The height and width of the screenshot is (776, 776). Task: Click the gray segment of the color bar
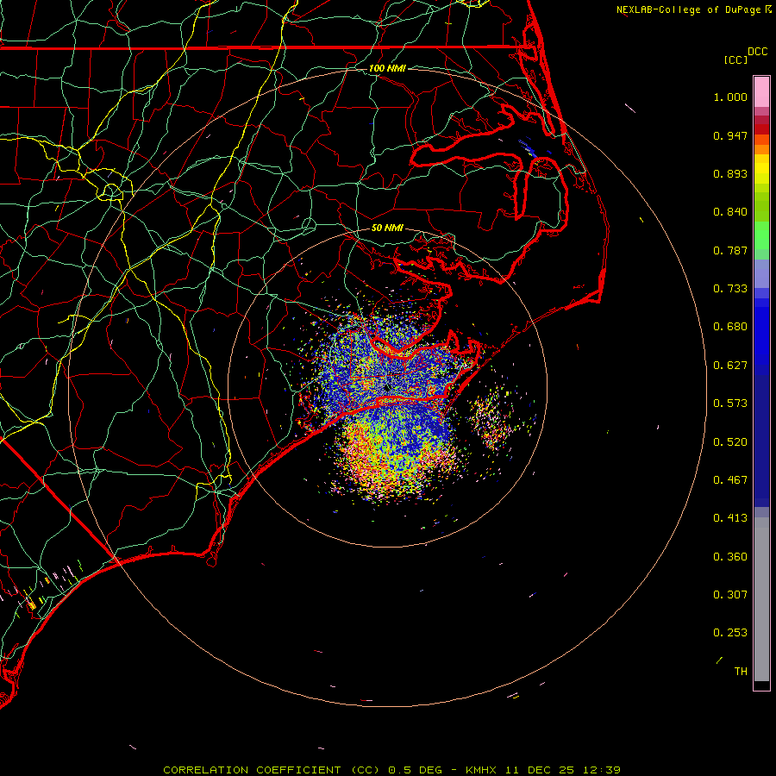tap(761, 599)
